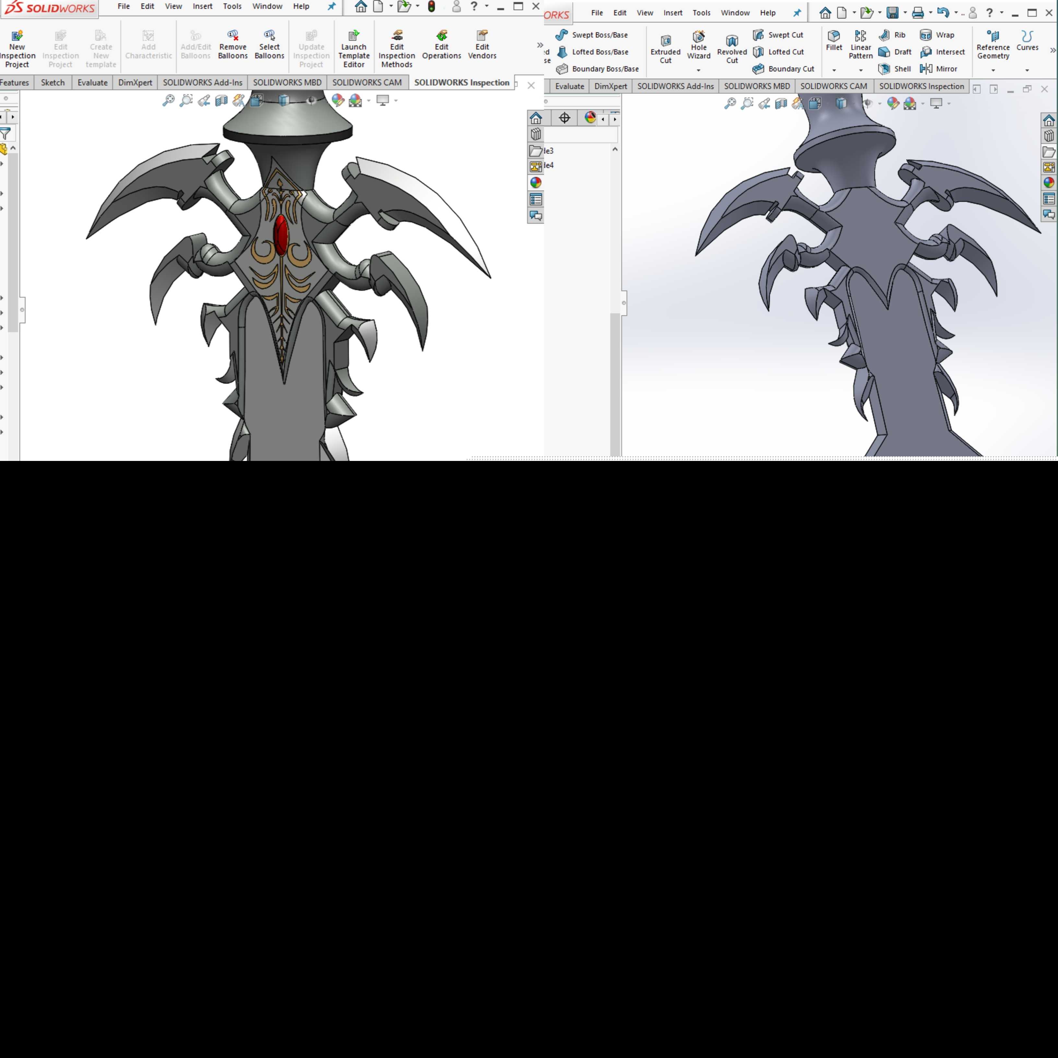Image resolution: width=1058 pixels, height=1058 pixels.
Task: Toggle left window feature panel collapse handle
Action: coord(22,310)
